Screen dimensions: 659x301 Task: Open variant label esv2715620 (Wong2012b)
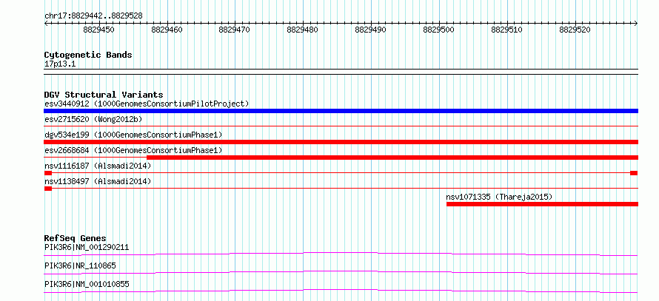(93, 119)
